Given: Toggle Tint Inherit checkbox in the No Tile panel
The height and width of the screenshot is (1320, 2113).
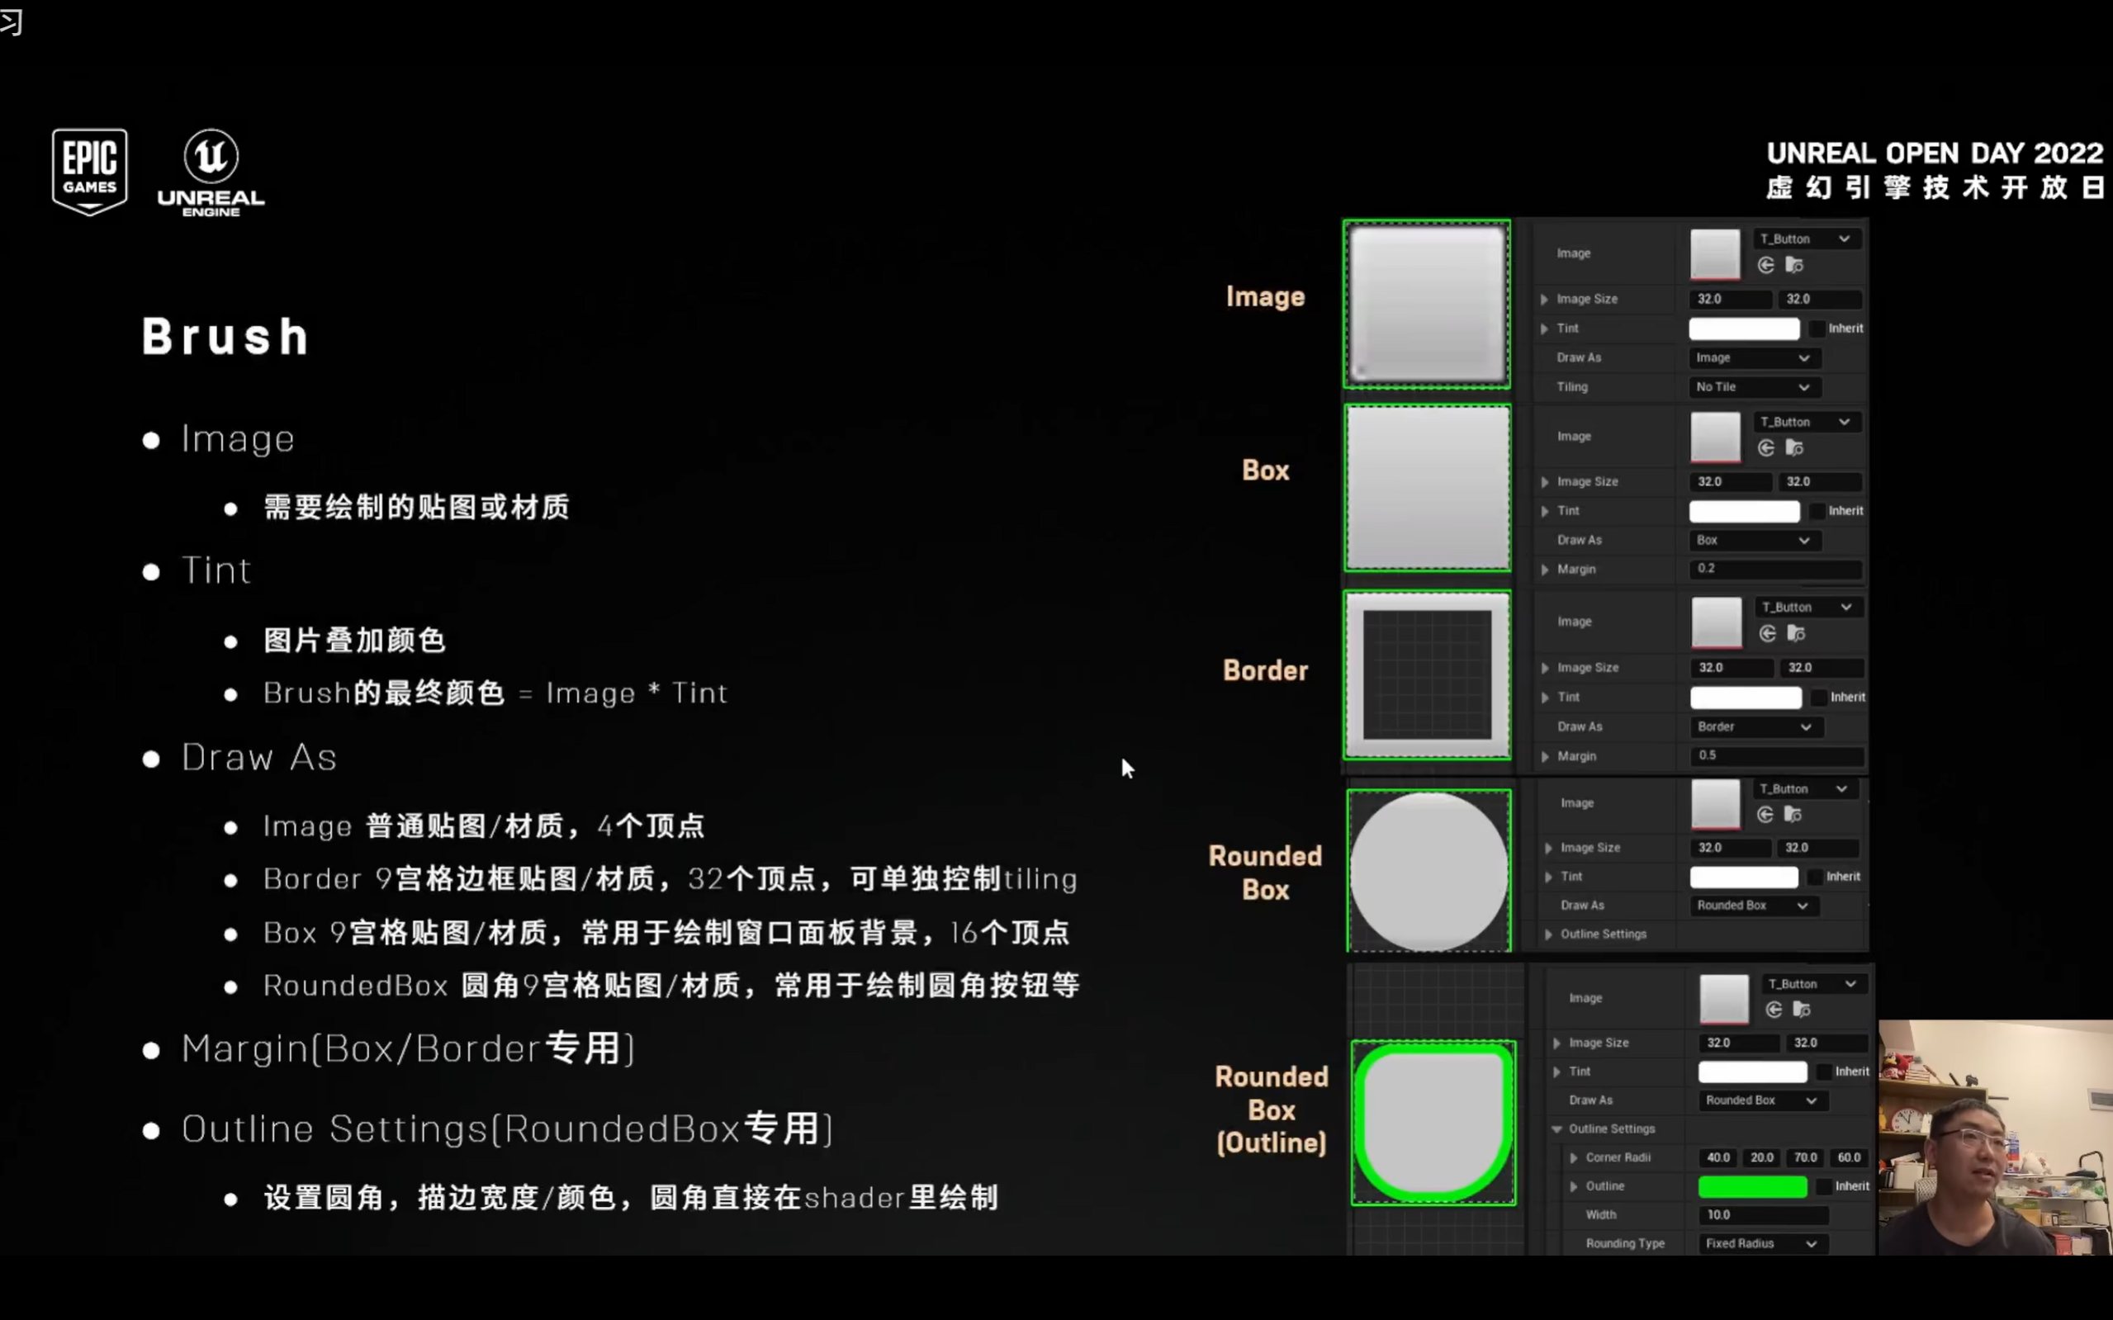Looking at the screenshot, I should pos(1817,329).
